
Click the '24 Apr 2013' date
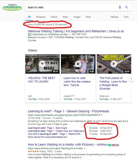[x=106, y=128]
